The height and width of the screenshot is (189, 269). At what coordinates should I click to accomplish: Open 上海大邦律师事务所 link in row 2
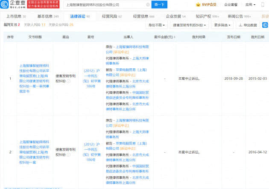click(127, 134)
